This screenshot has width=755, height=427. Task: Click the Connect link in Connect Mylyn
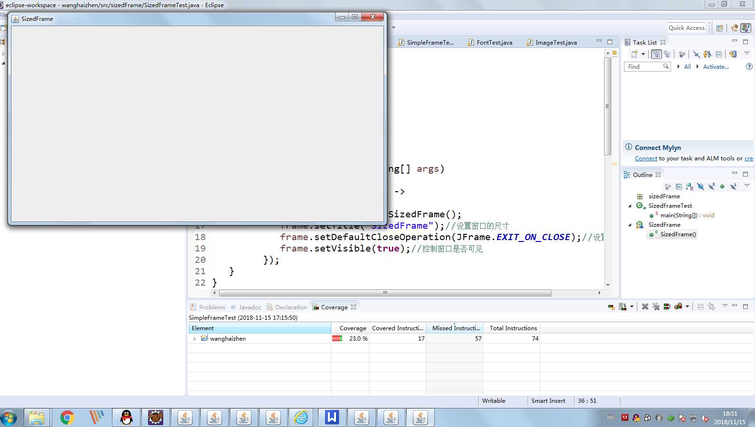pyautogui.click(x=646, y=158)
